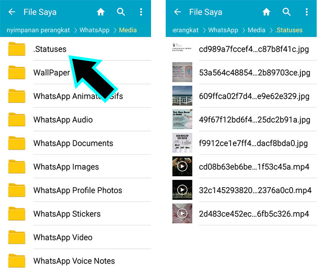Tap the home icon in the right panel
This screenshot has height=269, width=318.
(266, 12)
